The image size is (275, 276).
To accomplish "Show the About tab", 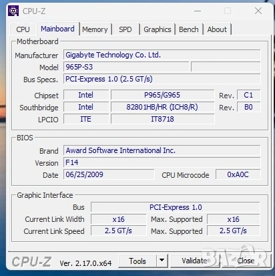I will tap(217, 29).
